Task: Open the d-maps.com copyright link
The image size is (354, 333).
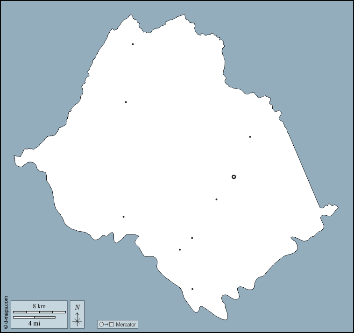Action: coord(6,312)
